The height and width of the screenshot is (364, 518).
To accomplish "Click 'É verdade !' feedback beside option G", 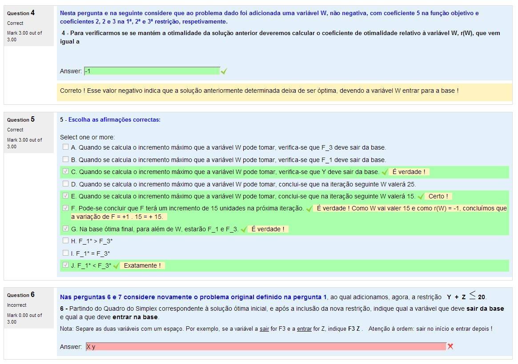I will click(x=268, y=229).
